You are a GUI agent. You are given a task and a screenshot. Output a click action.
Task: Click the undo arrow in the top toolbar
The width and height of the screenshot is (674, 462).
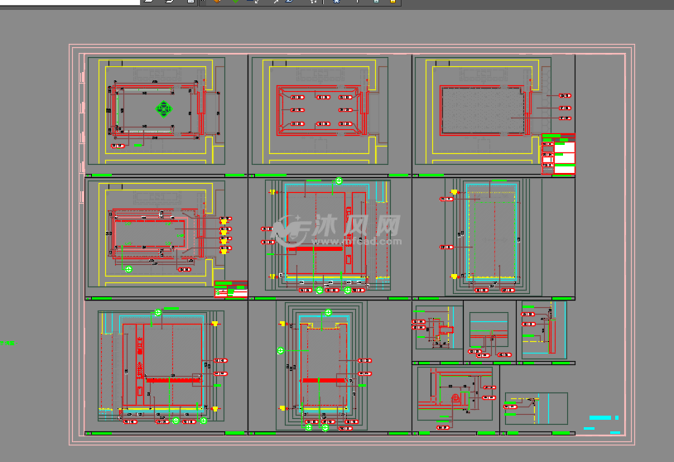coord(149,2)
